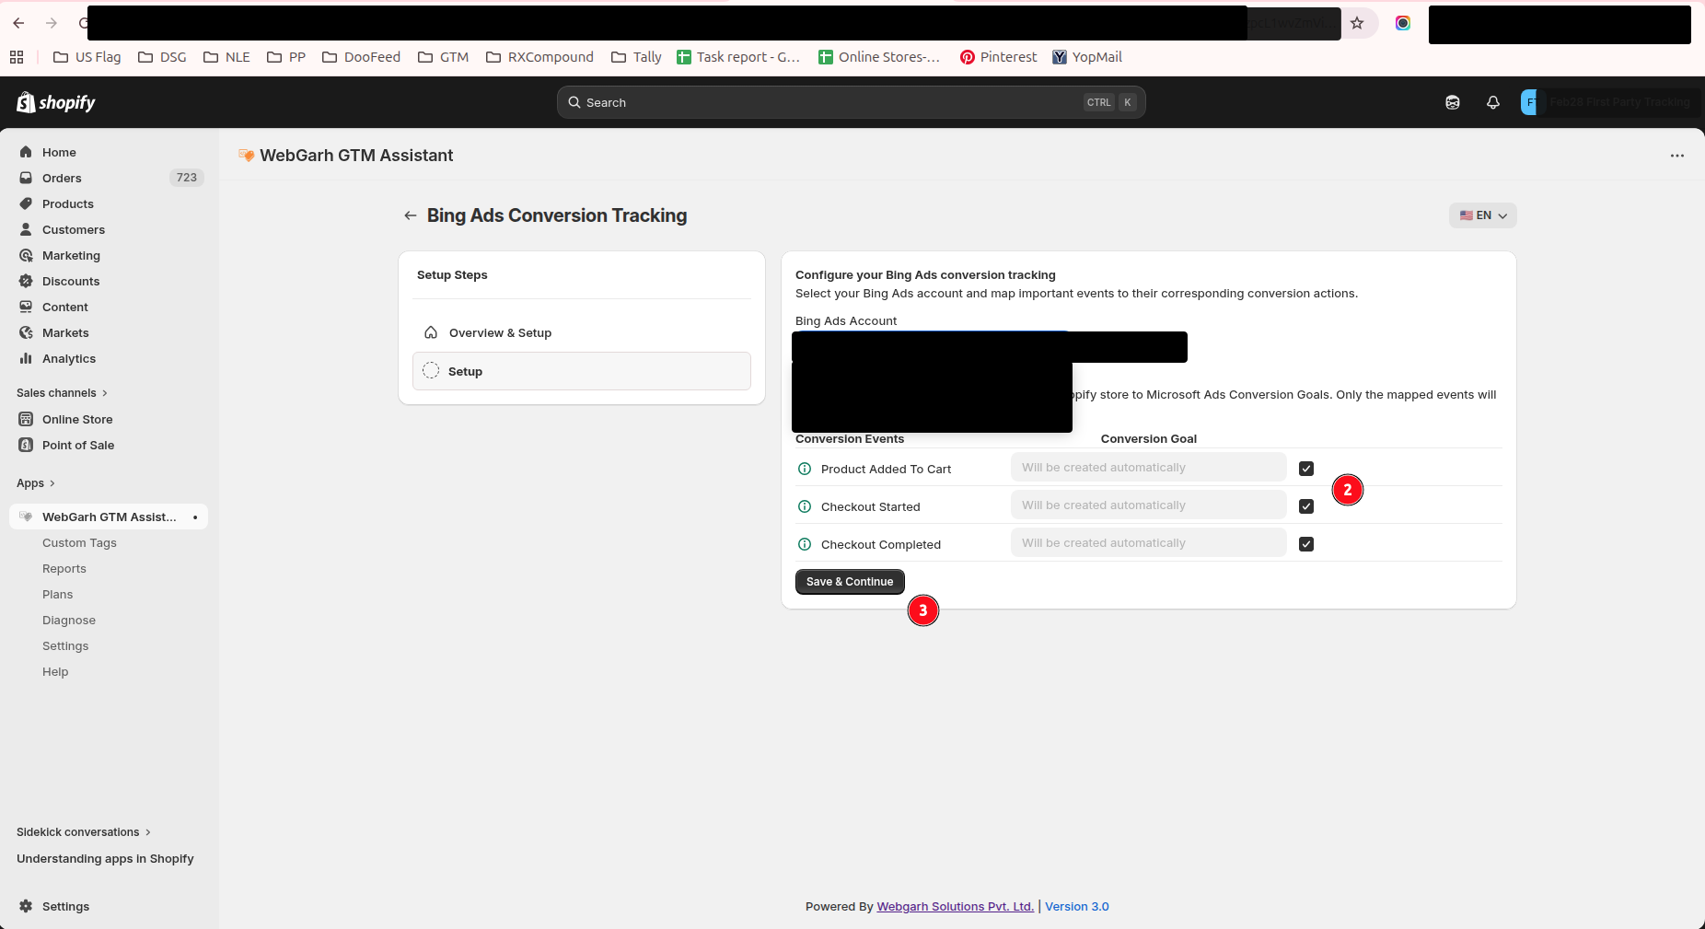This screenshot has width=1705, height=929.
Task: Open Orders in the sidebar
Action: coord(62,178)
